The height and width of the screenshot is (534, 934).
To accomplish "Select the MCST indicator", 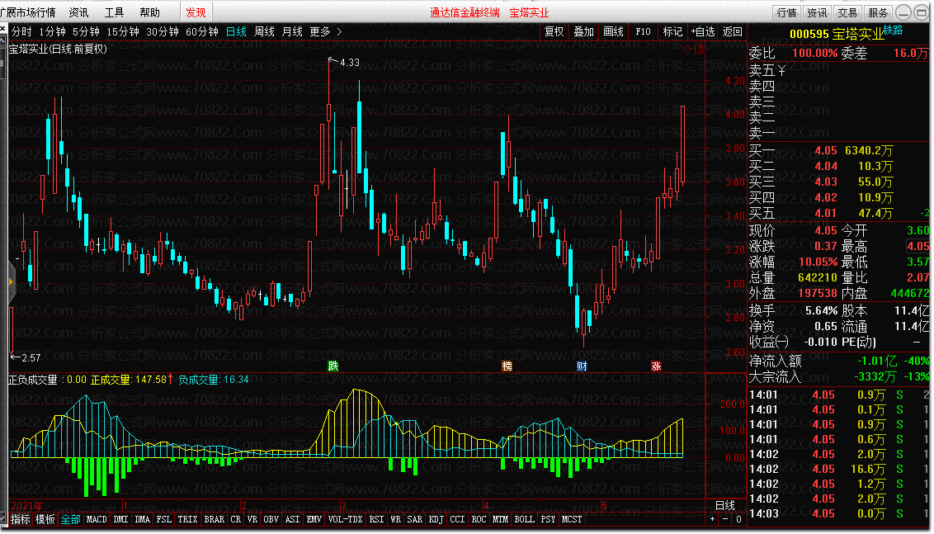I will (x=572, y=519).
